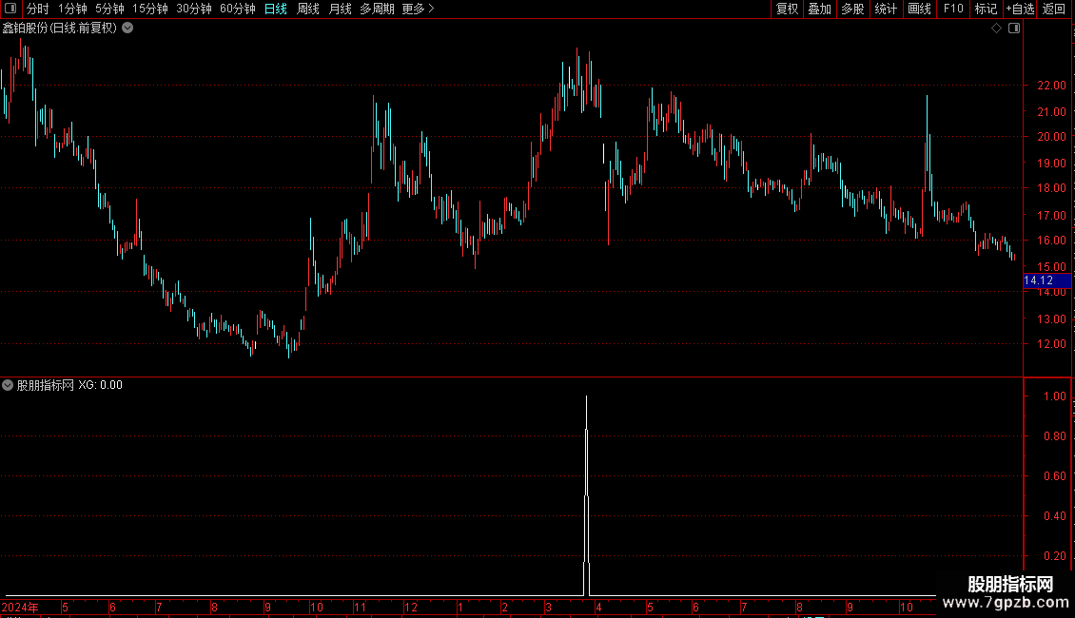This screenshot has width=1075, height=618.
Task: Select the 5分钟 period
Action: point(109,9)
